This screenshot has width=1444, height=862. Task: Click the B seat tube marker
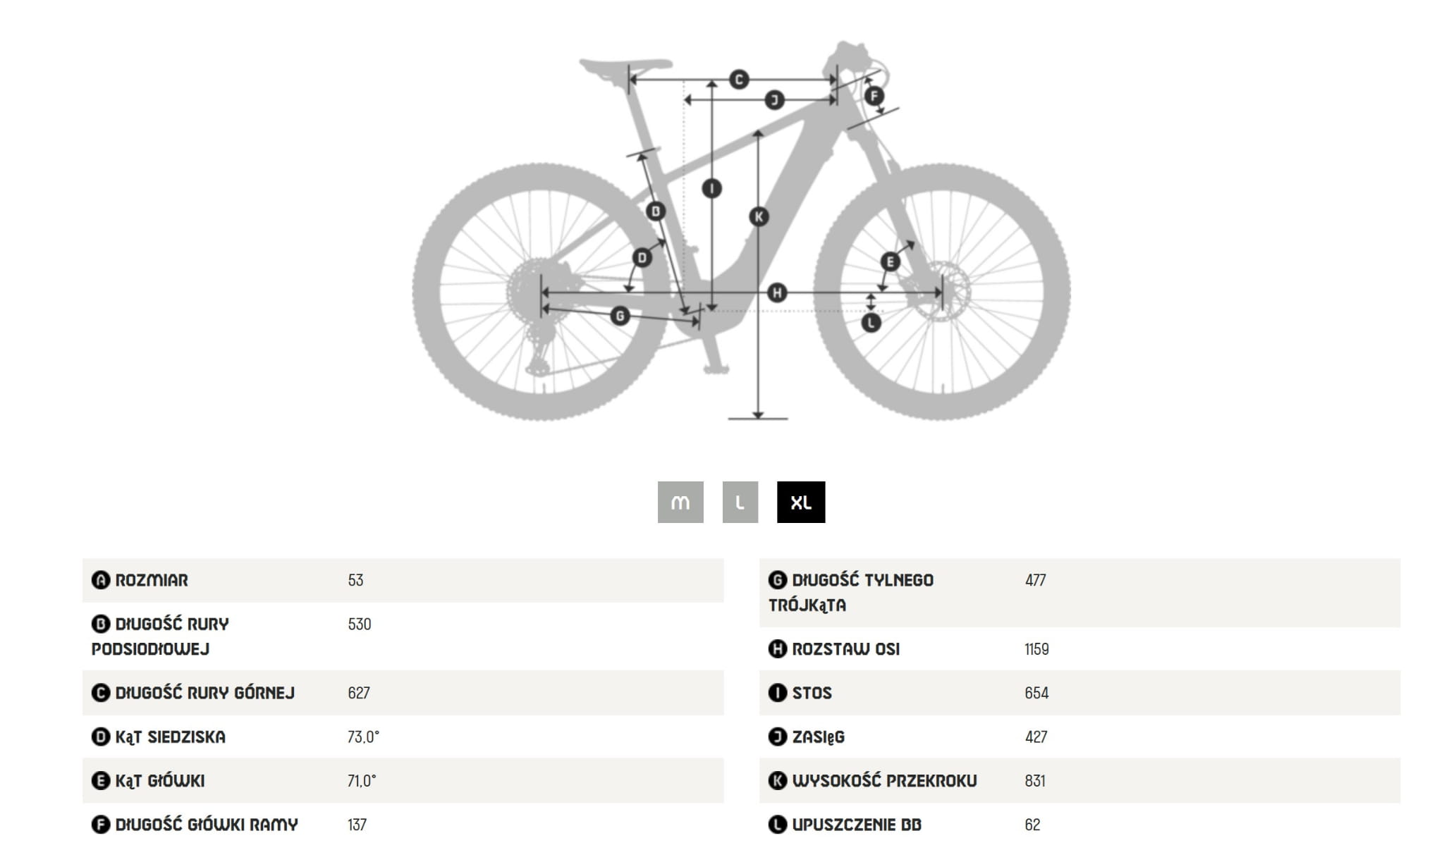point(656,210)
